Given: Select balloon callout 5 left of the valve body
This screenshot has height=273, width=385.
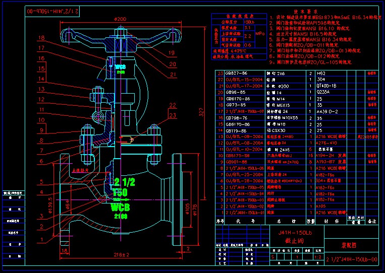Looking at the screenshot, I should 41,182.
